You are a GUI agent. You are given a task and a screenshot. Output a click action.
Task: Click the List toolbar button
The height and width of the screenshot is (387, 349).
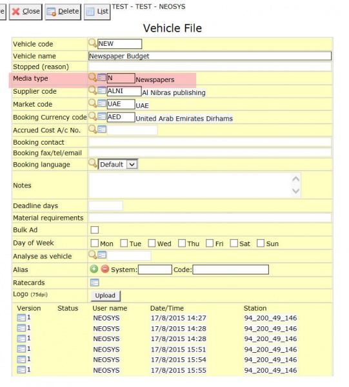97,12
